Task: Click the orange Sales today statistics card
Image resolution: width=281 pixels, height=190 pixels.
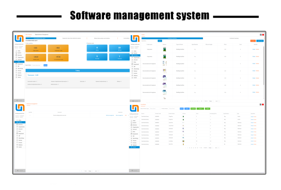Action: pyautogui.click(x=36, y=48)
